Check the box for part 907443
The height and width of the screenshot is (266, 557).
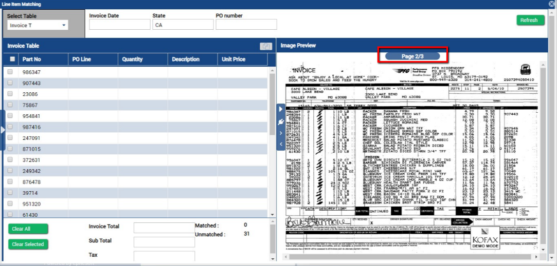click(10, 83)
